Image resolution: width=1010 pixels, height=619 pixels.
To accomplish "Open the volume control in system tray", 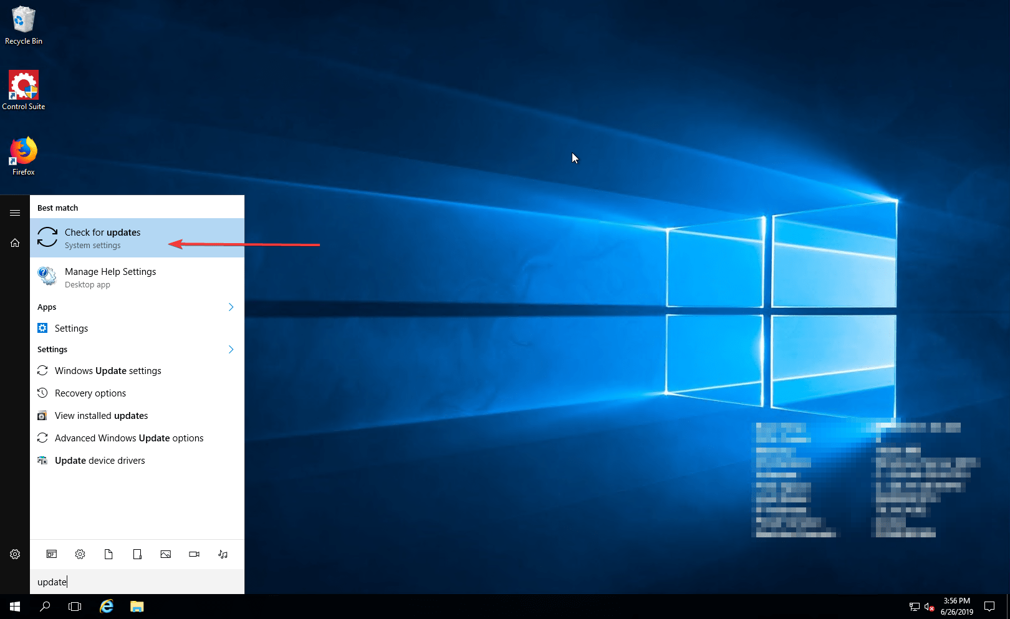I will click(x=927, y=607).
